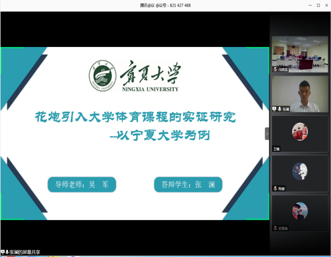Select 马晓宏's conference room video tile
331x257 pixels.
click(300, 52)
